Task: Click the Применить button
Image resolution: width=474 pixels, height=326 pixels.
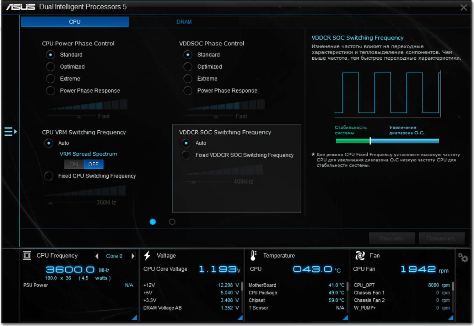Action: [x=442, y=238]
